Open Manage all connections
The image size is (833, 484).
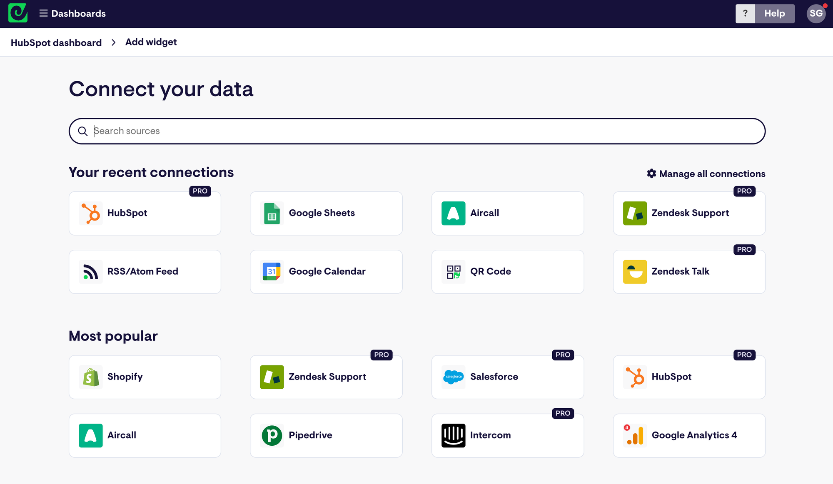point(706,174)
